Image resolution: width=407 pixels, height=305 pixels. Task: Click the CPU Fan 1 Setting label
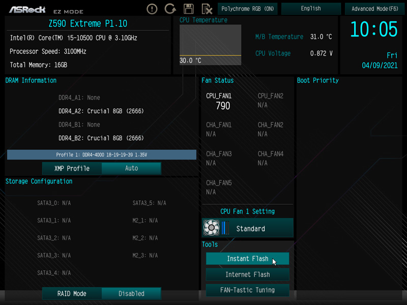click(247, 211)
